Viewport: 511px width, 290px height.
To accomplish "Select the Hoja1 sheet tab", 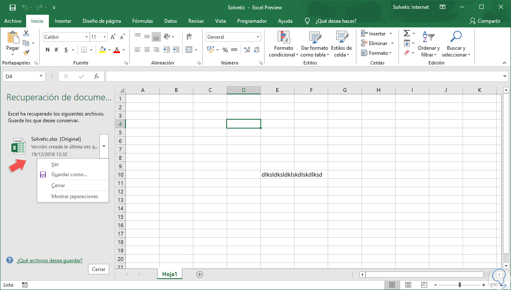I will tap(170, 274).
